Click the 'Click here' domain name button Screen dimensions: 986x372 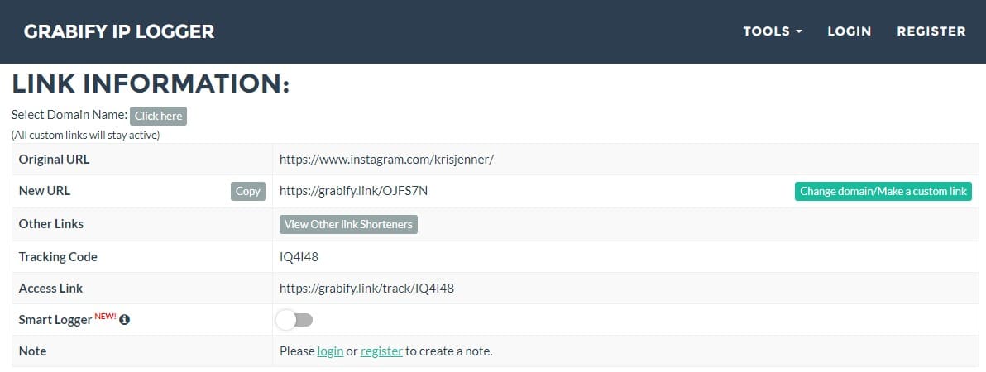(159, 116)
